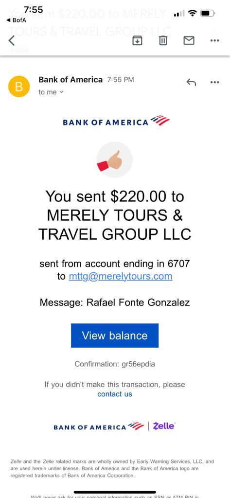Tap the Bank of America sender name
The image size is (230, 498).
point(71,80)
